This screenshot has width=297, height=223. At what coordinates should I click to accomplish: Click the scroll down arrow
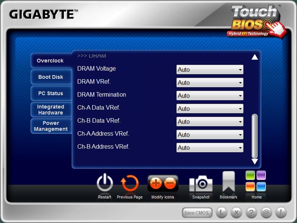point(255,161)
